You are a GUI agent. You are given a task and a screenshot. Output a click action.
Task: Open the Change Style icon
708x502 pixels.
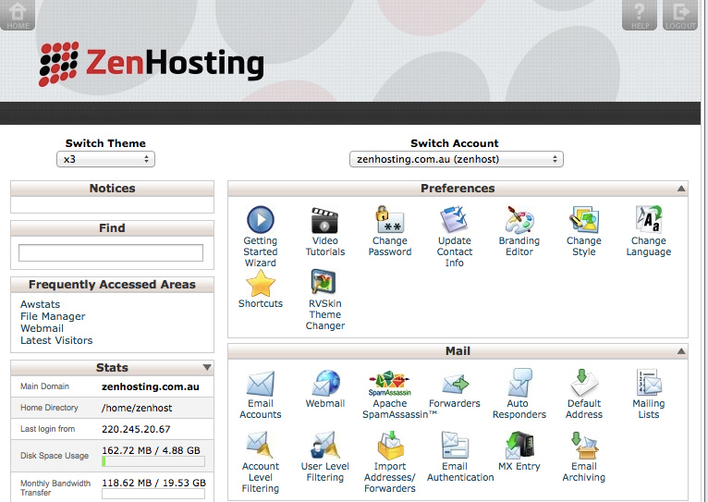[x=584, y=220]
